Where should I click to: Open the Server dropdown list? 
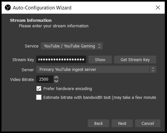96,69
